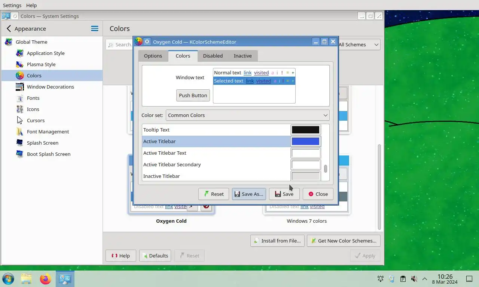The width and height of the screenshot is (479, 287).
Task: Click the delete icon on the Oxygen Cold card
Action: 206,206
